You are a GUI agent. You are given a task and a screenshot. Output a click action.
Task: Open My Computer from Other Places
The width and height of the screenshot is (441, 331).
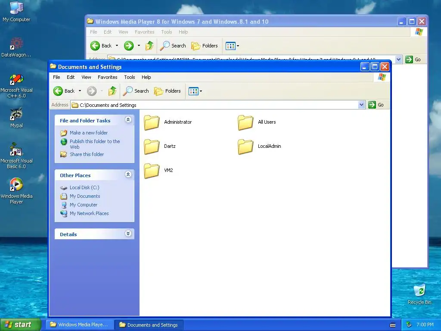tap(84, 205)
